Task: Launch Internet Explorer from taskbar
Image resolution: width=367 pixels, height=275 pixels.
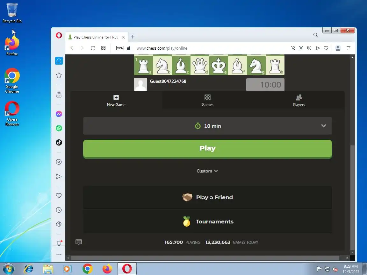Action: pyautogui.click(x=29, y=269)
